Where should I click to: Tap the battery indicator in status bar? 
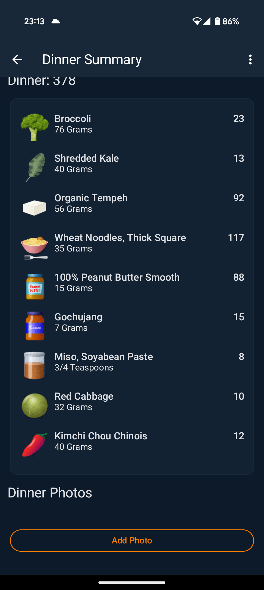[x=218, y=21]
